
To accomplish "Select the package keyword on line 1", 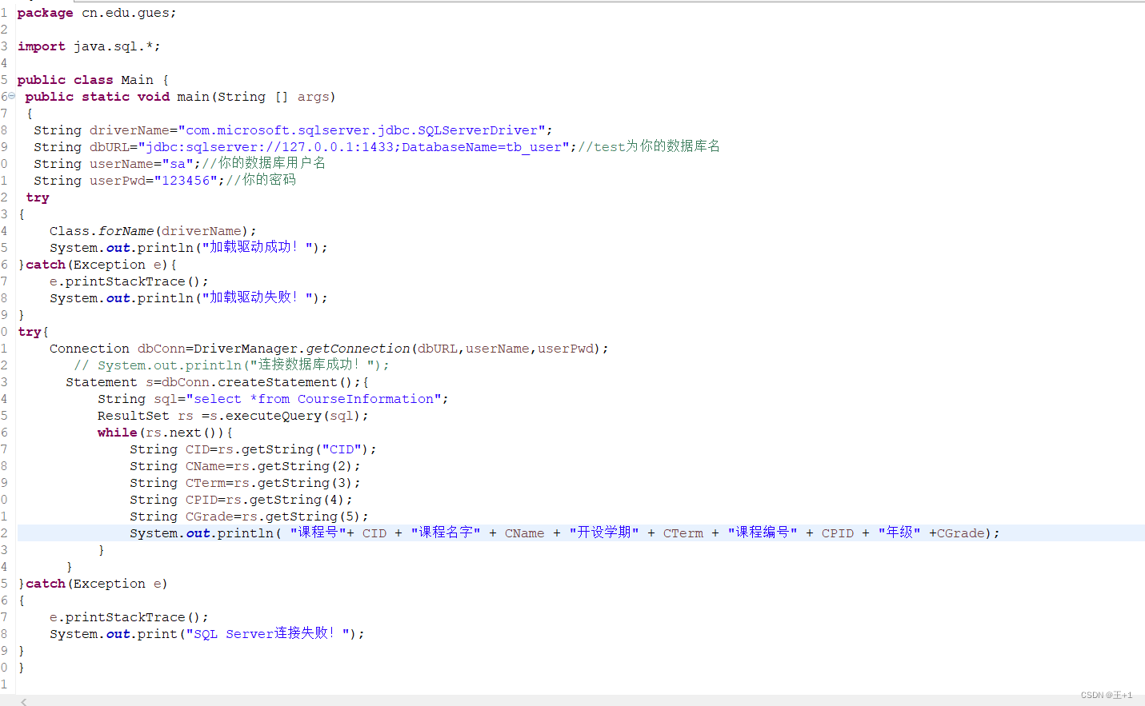I will (45, 12).
